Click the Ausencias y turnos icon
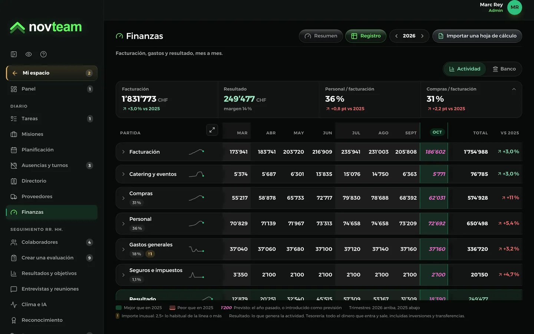 pos(14,166)
